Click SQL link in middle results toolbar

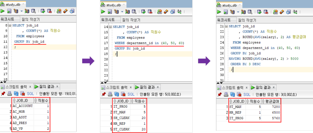tap(131, 94)
